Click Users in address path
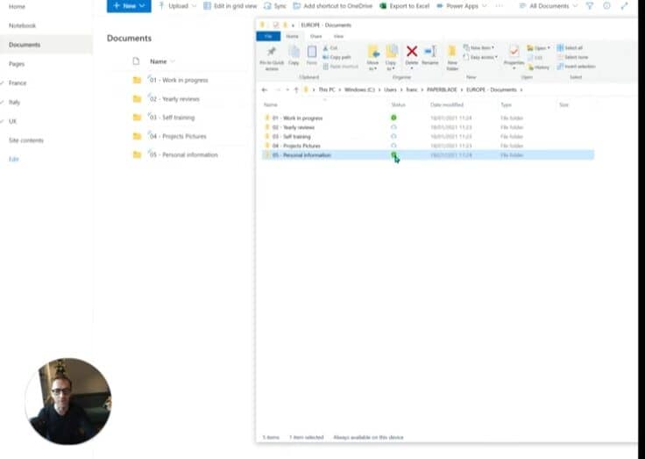The height and width of the screenshot is (459, 645). [390, 90]
